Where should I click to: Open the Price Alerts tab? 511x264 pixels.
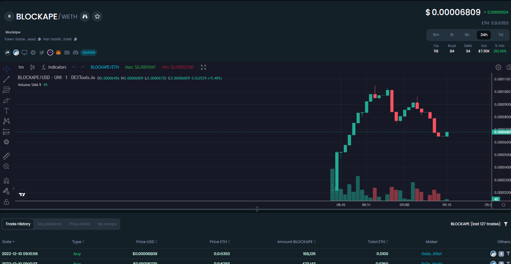(x=80, y=224)
